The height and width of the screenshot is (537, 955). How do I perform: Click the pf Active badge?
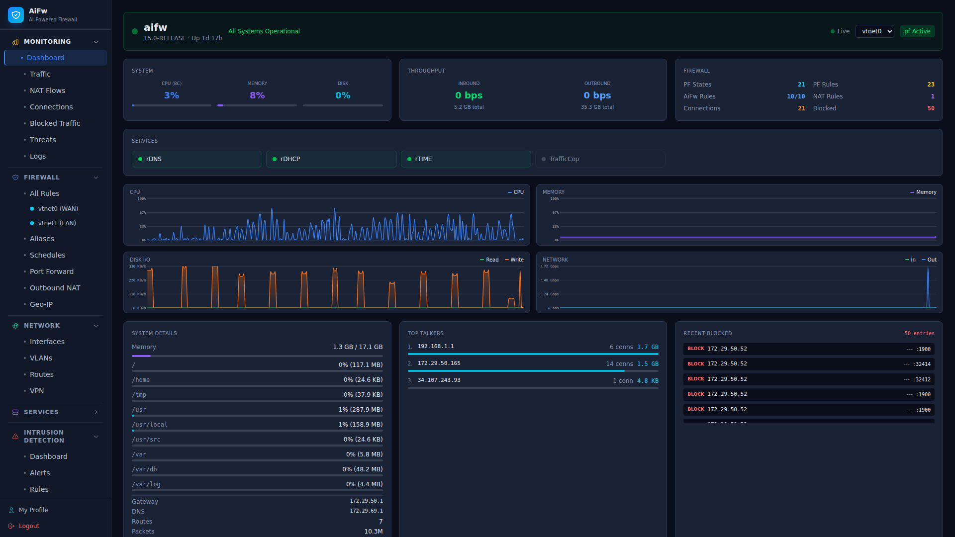coord(917,31)
